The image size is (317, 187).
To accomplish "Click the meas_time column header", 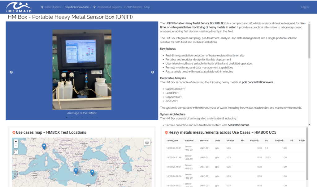I will pos(173,141).
